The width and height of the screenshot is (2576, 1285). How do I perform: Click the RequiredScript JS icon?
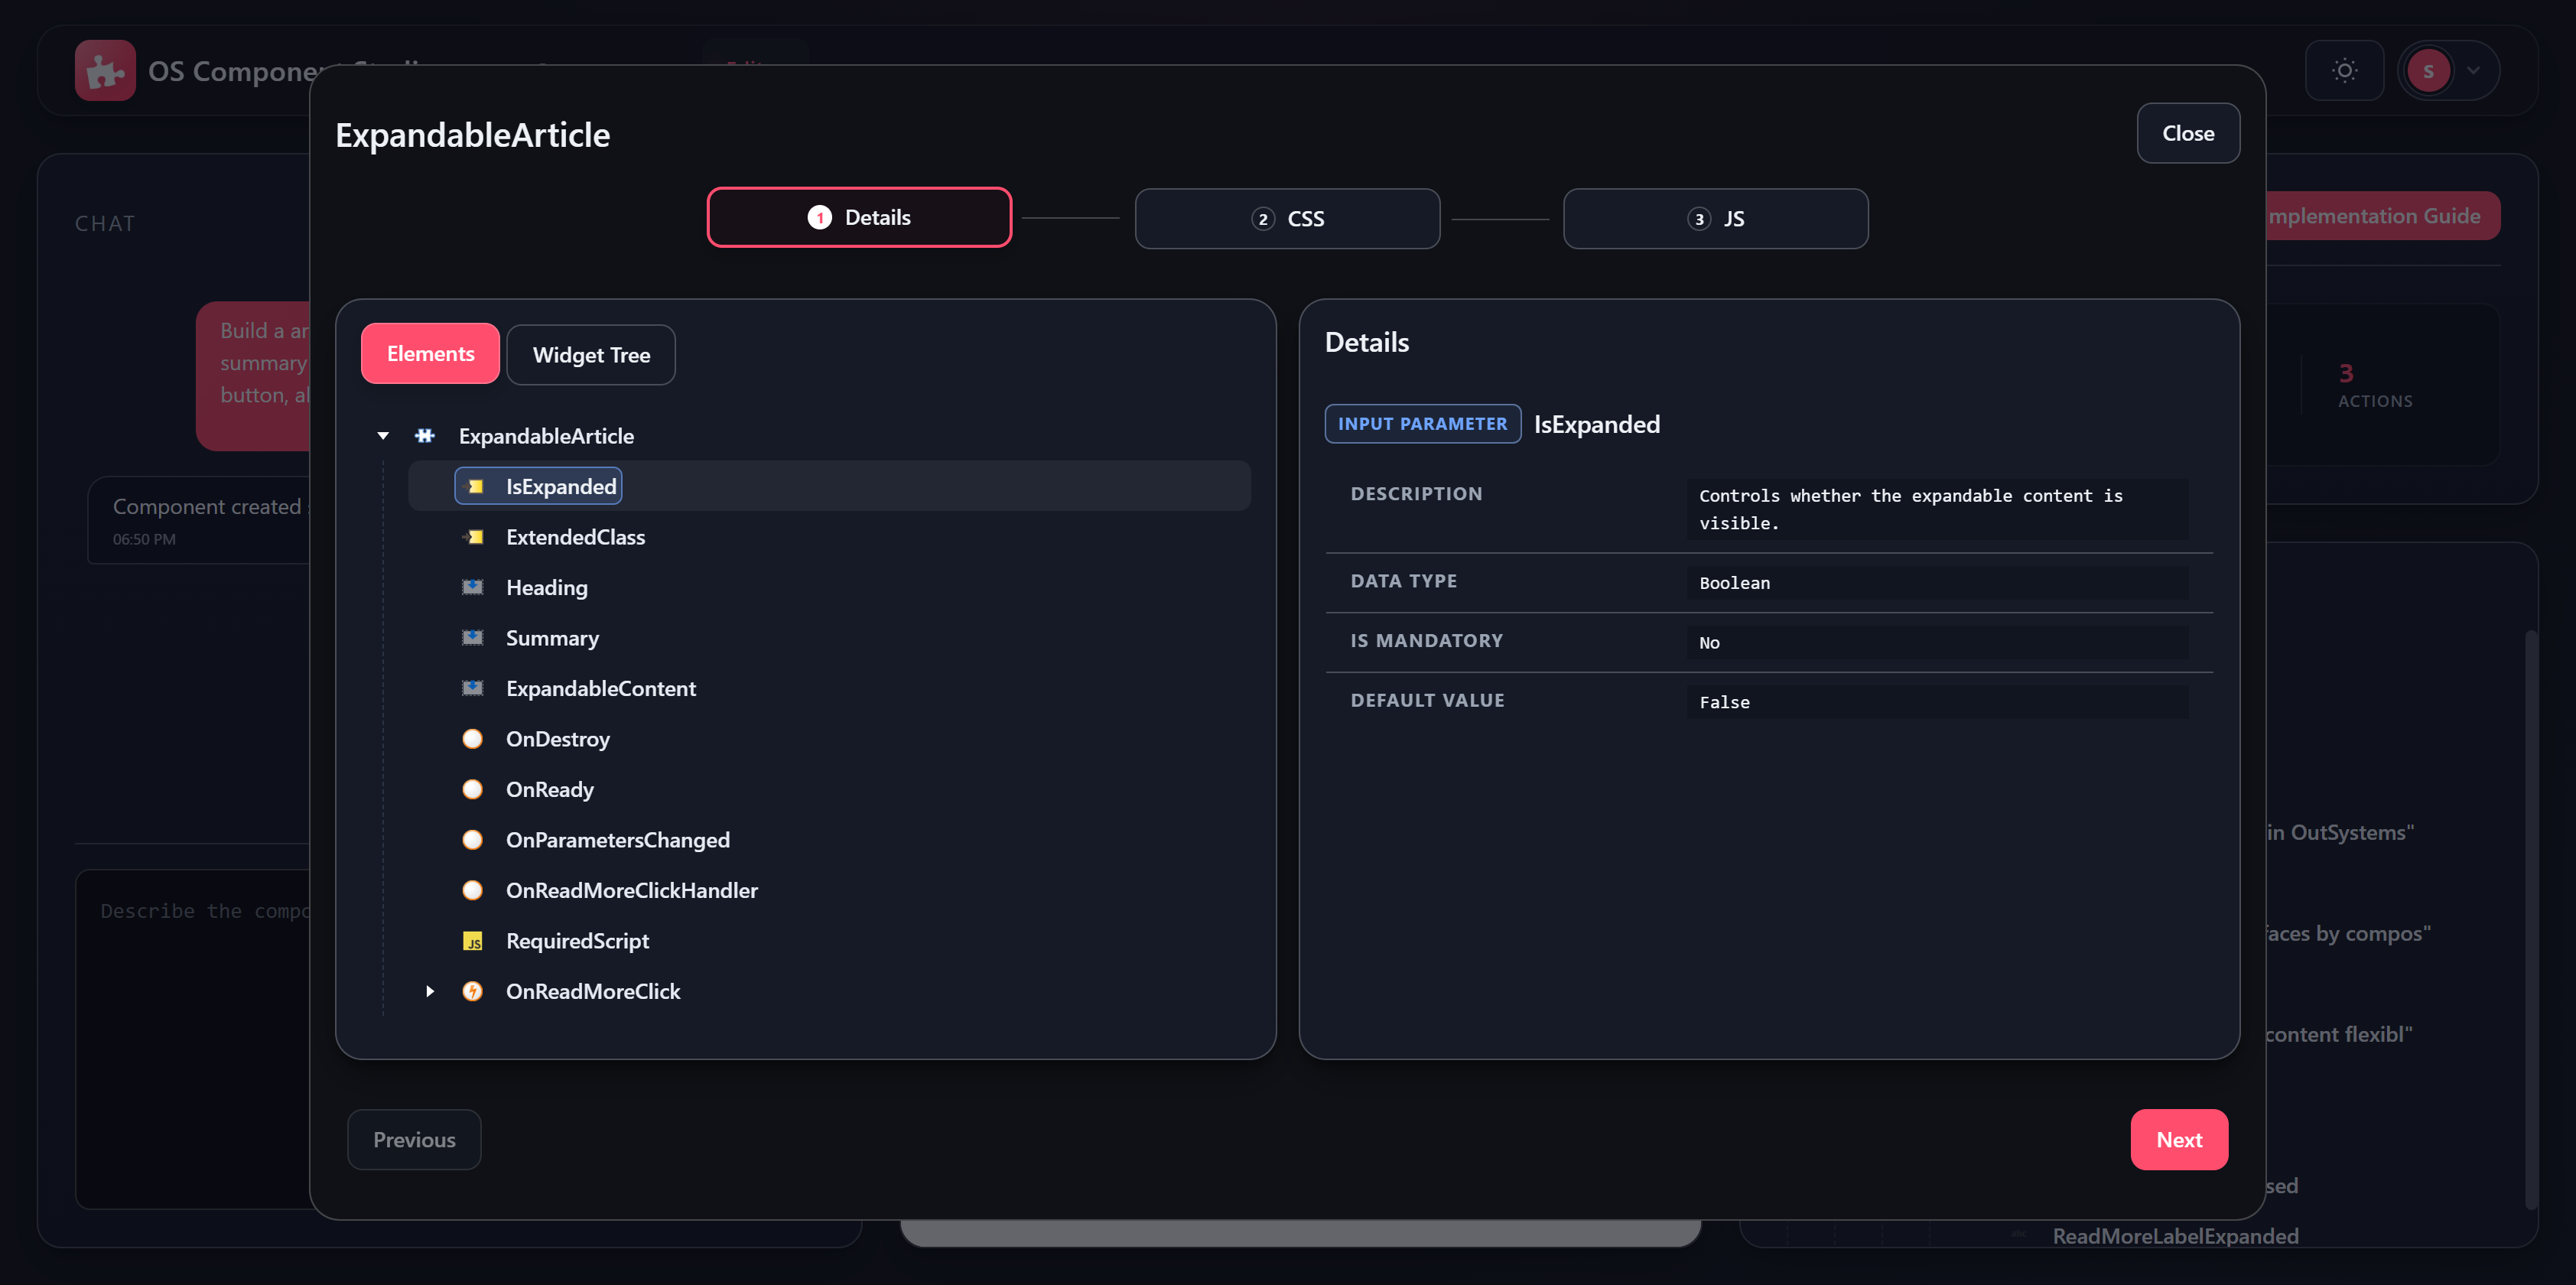click(472, 941)
